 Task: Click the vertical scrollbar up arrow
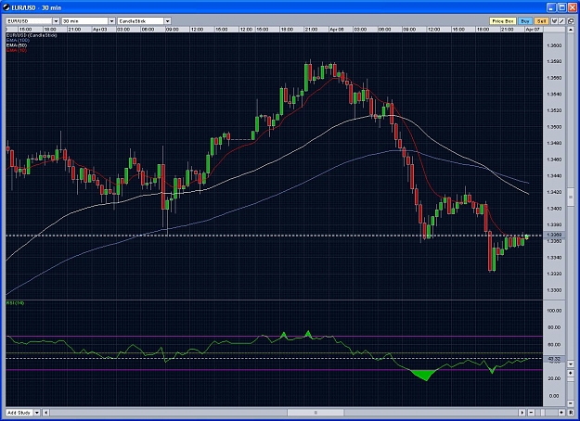point(571,30)
